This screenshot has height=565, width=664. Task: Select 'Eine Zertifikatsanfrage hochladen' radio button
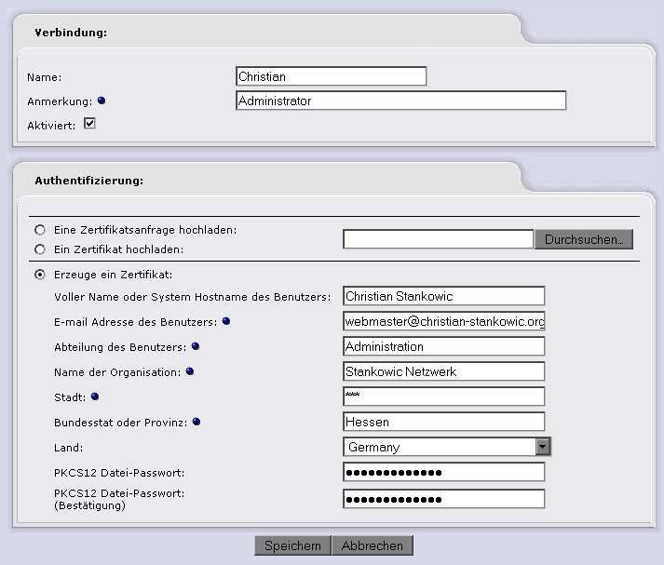39,230
